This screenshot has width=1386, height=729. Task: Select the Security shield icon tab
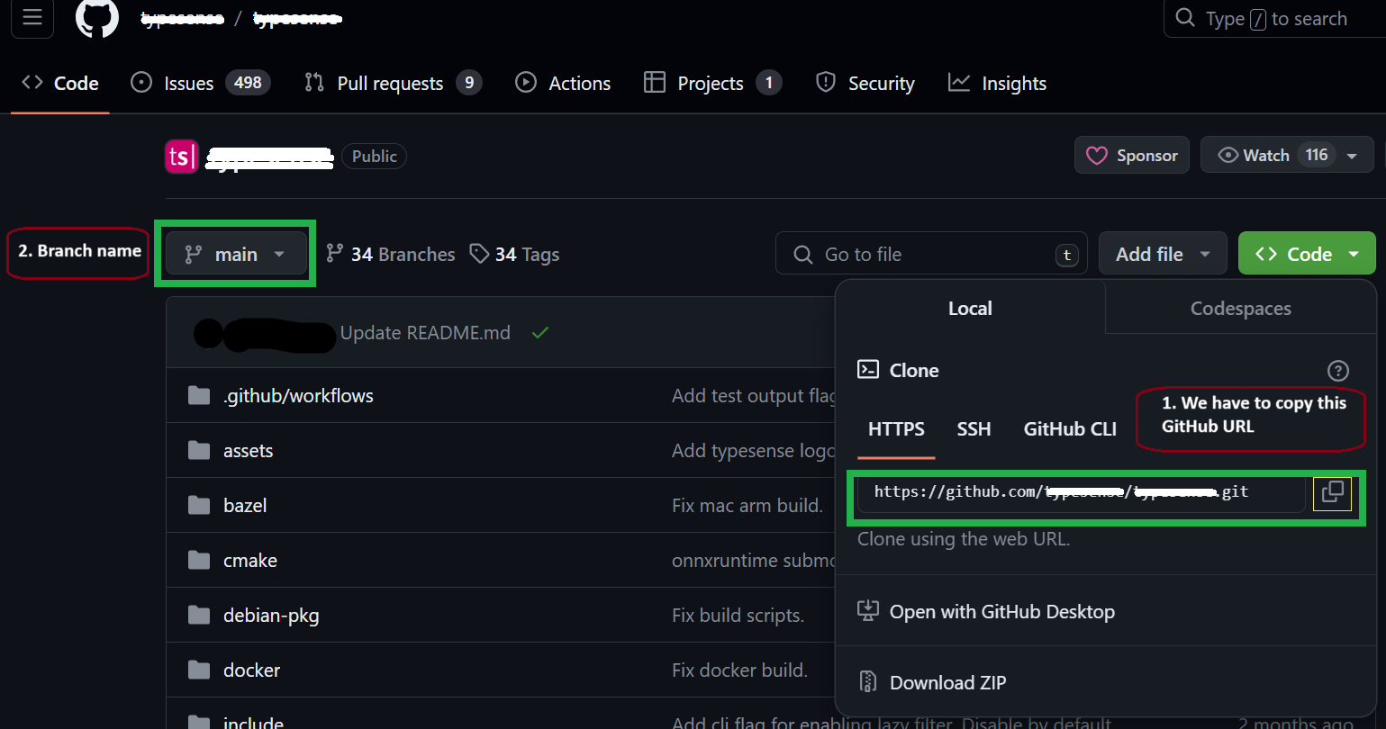(x=825, y=82)
